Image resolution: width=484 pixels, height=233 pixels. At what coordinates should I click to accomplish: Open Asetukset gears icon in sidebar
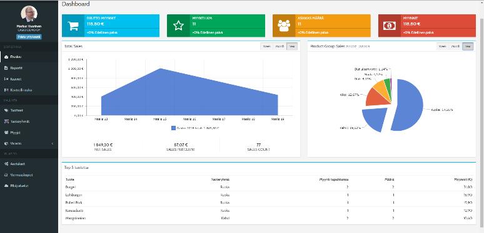point(6,164)
